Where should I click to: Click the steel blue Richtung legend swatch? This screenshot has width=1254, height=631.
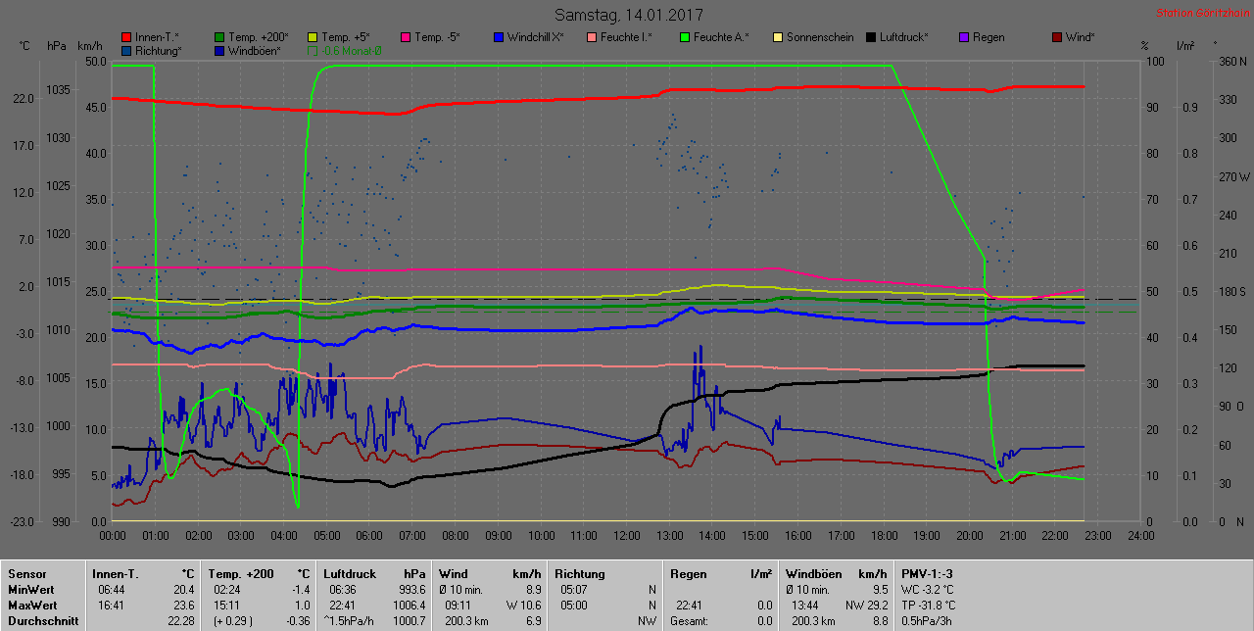pyautogui.click(x=126, y=50)
